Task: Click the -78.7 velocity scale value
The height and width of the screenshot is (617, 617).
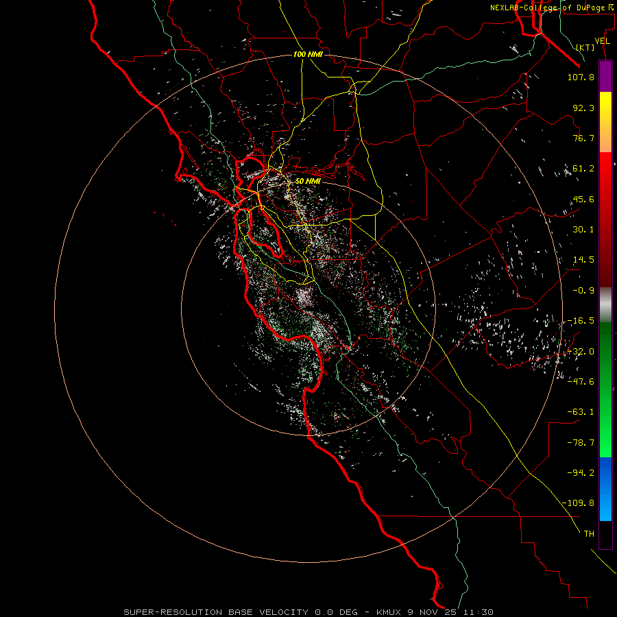Action: (581, 443)
